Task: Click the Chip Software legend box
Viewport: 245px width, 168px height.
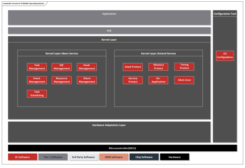Action: tap(144, 157)
